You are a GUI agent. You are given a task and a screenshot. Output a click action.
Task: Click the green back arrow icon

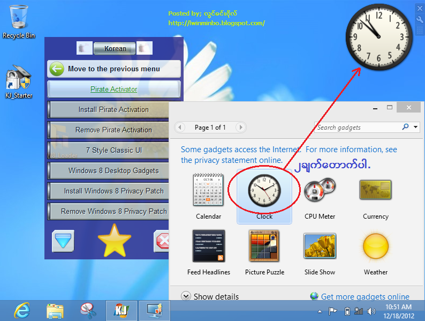[57, 69]
